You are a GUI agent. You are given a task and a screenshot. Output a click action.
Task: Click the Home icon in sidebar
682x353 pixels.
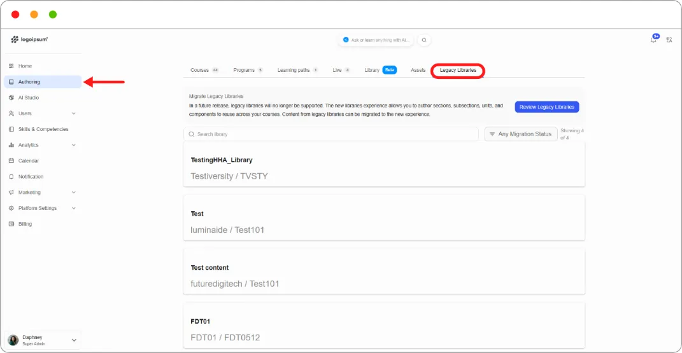pos(11,66)
